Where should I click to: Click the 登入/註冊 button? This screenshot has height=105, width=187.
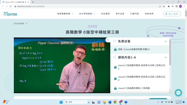pos(172,14)
